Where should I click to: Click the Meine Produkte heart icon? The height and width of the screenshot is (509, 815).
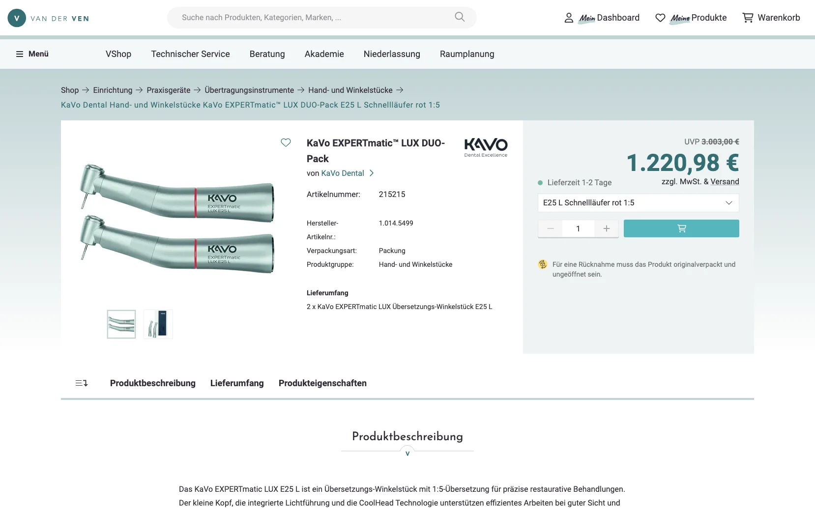(660, 18)
